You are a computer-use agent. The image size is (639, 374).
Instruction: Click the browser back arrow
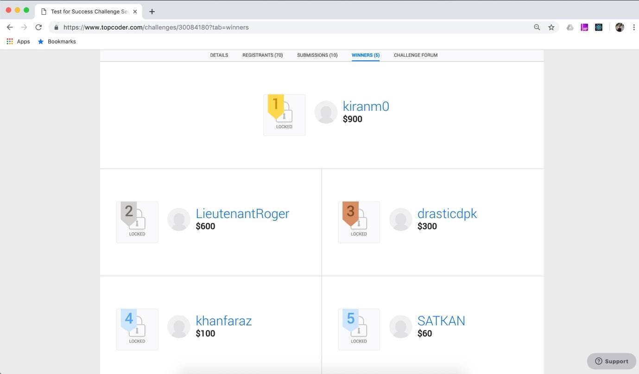(10, 27)
